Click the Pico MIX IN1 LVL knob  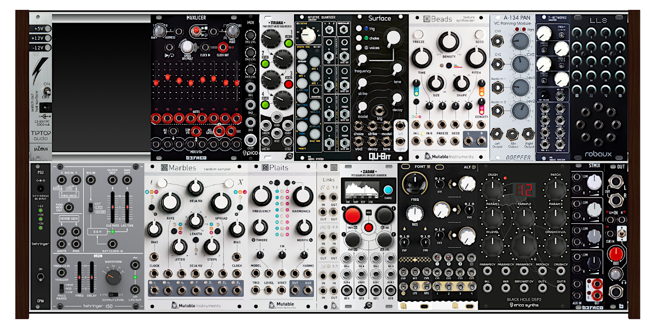coord(250,36)
